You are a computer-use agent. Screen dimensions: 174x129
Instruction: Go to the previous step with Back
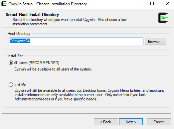[x=106, y=122]
